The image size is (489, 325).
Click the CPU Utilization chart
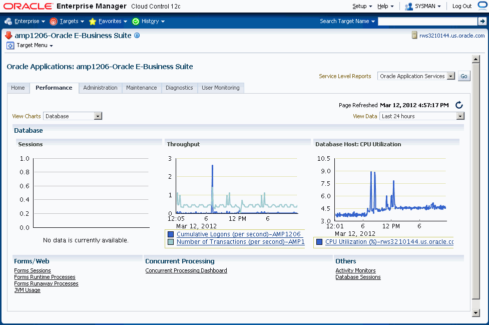(390, 190)
